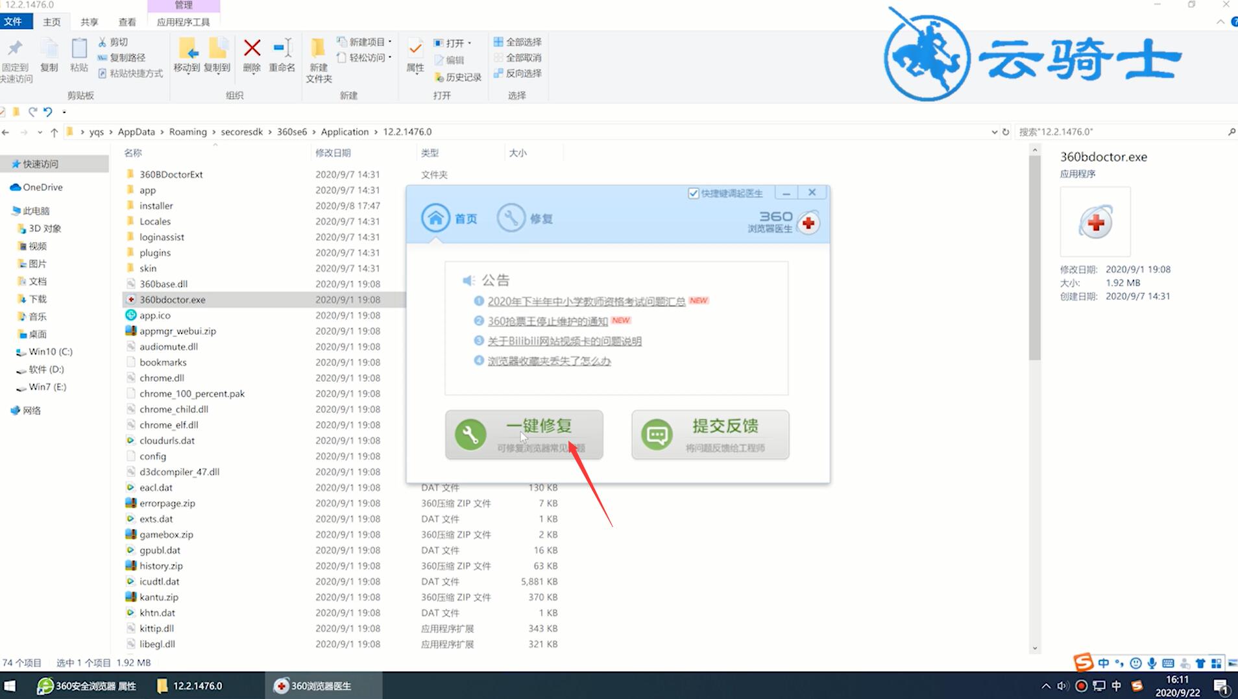1238x699 pixels.
Task: Click the wrench repair tab icon
Action: tap(511, 219)
